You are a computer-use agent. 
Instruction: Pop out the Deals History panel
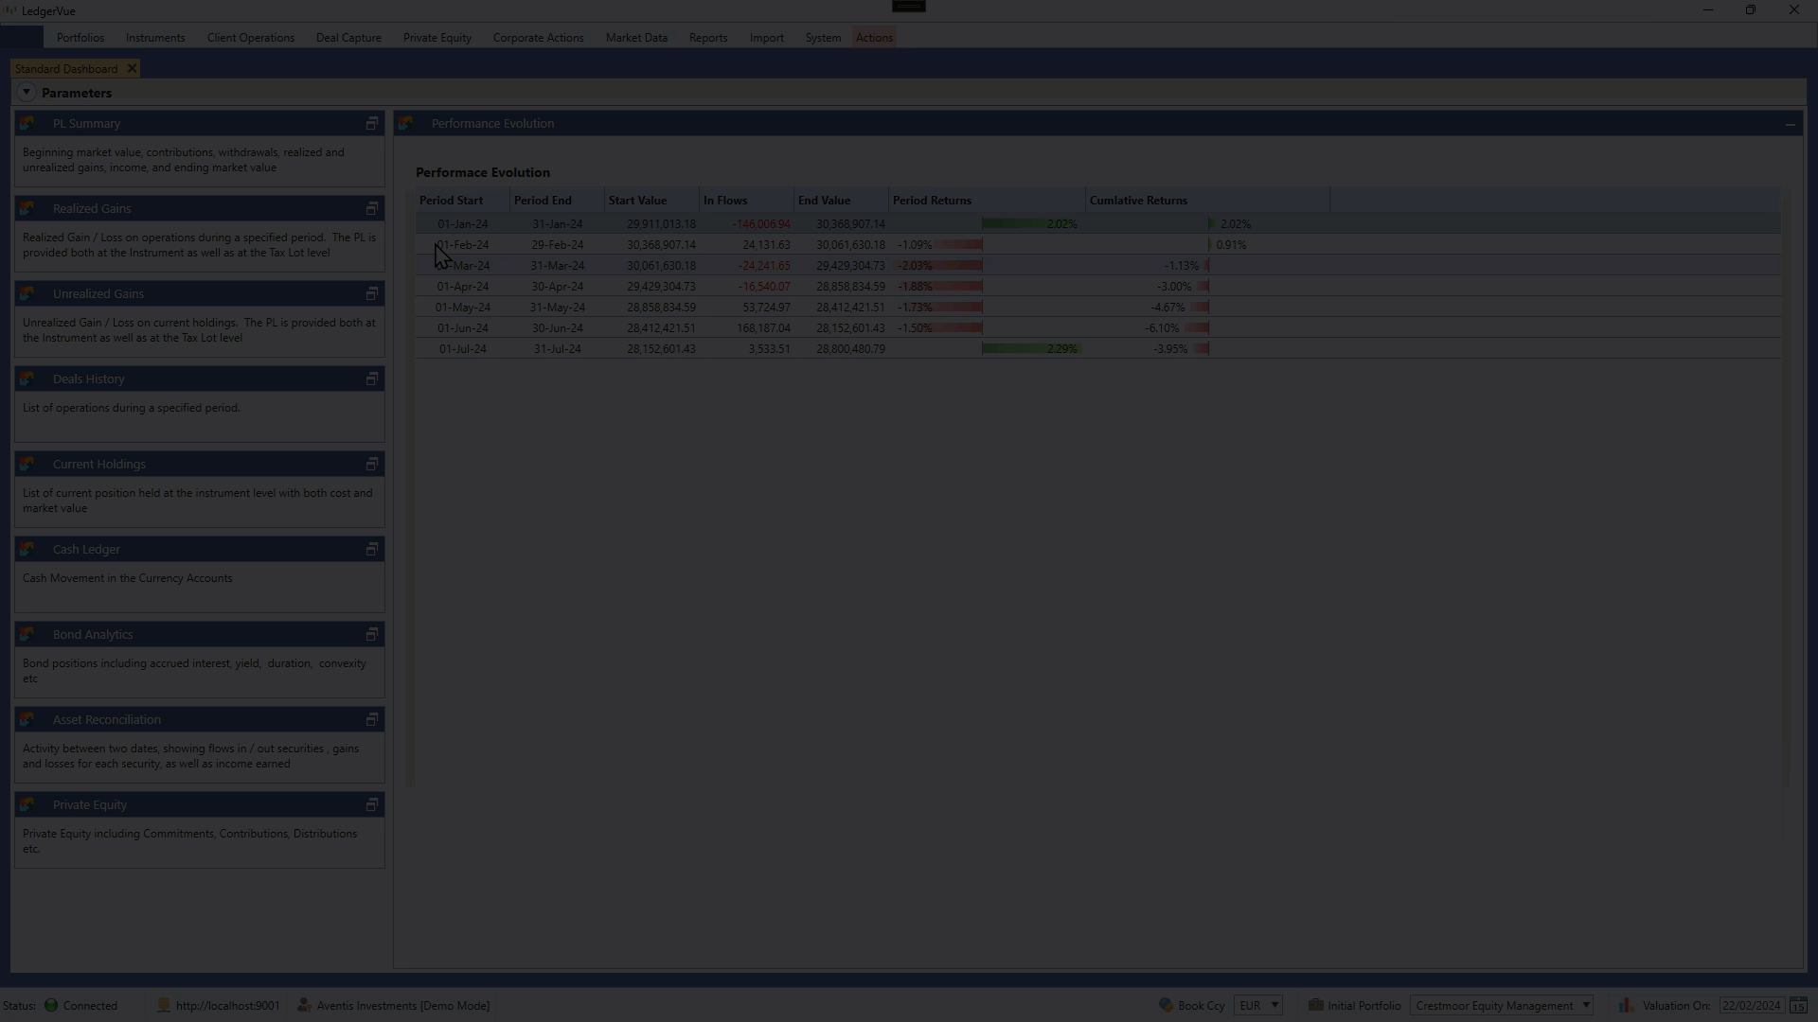point(372,379)
